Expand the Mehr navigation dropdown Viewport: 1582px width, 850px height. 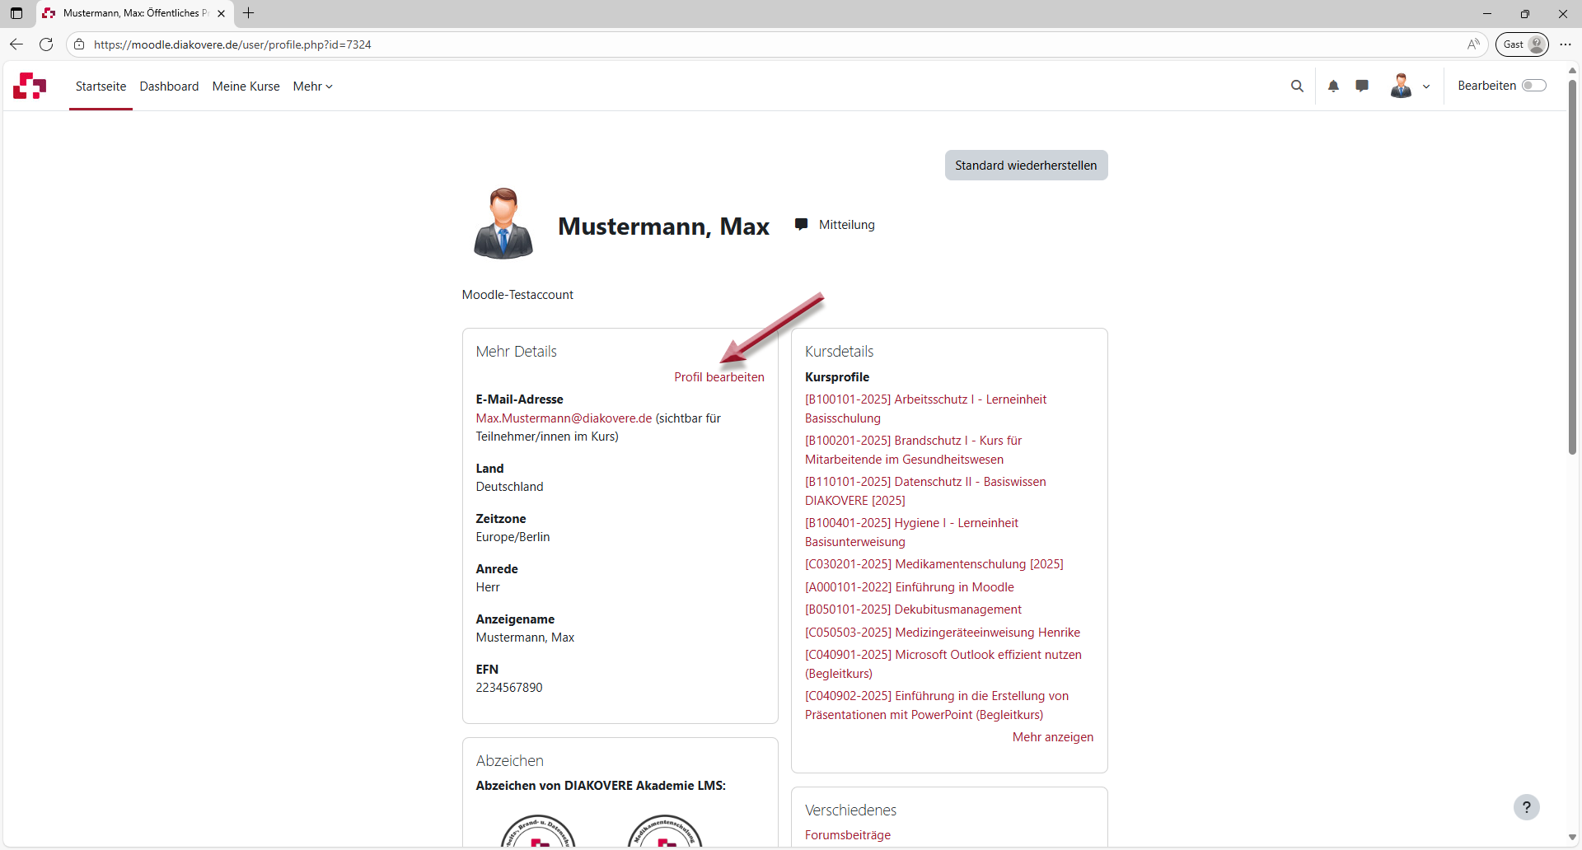coord(312,86)
